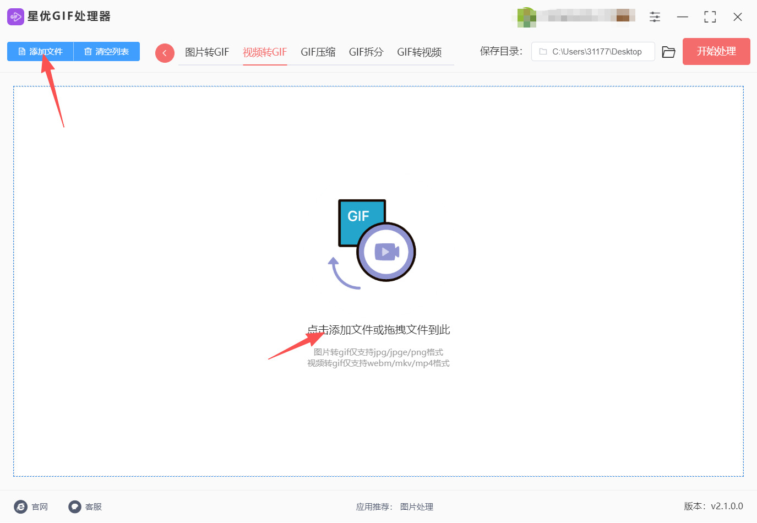
Task: Click the 清空列表 button
Action: click(107, 52)
